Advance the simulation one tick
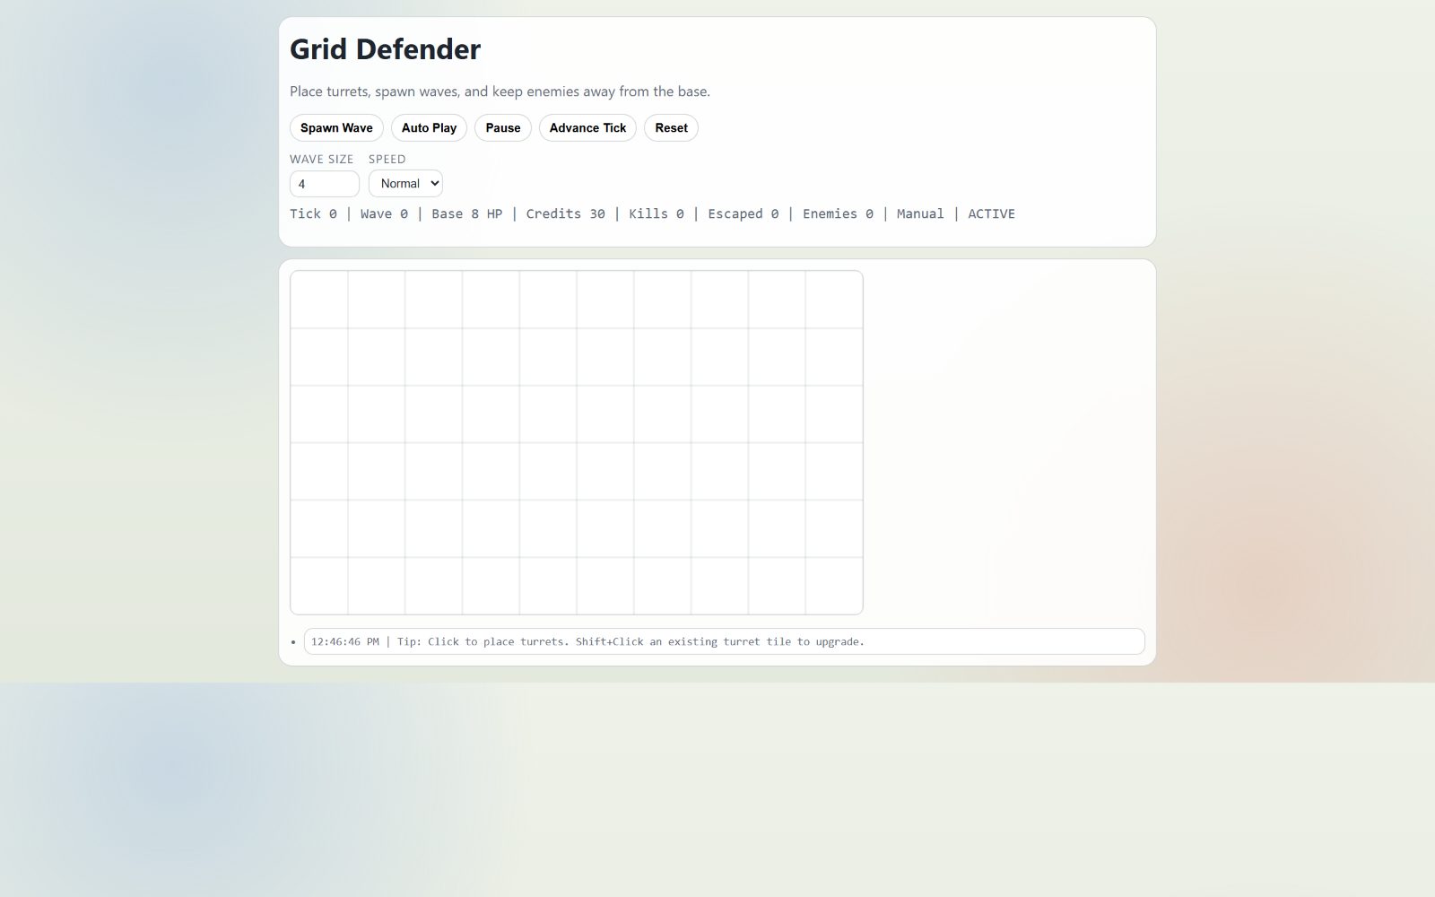 [x=587, y=128]
